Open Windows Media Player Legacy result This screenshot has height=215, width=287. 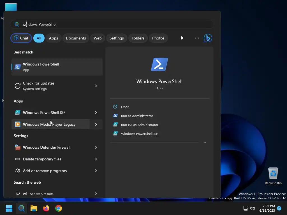click(x=50, y=124)
